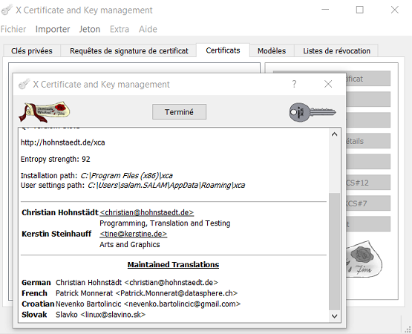Click the resize grip at main window corner
Screen dimensions: 412x334
(x=408, y=330)
